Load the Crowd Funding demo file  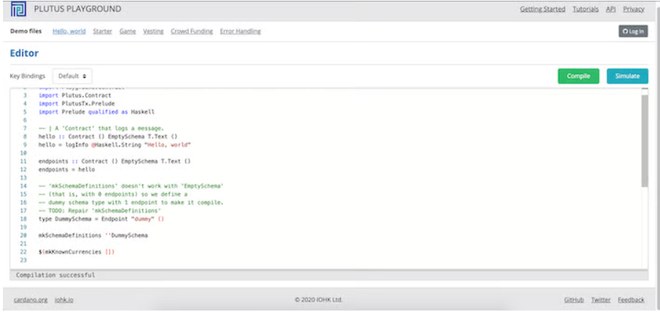click(x=191, y=31)
